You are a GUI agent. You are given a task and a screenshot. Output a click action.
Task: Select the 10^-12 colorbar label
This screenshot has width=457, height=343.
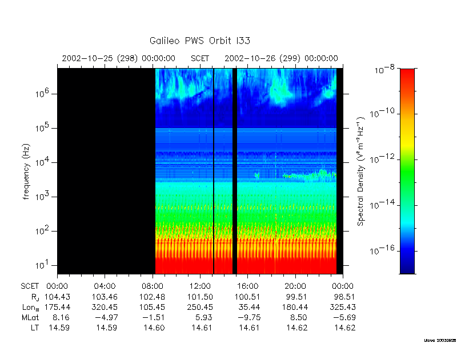[383, 159]
